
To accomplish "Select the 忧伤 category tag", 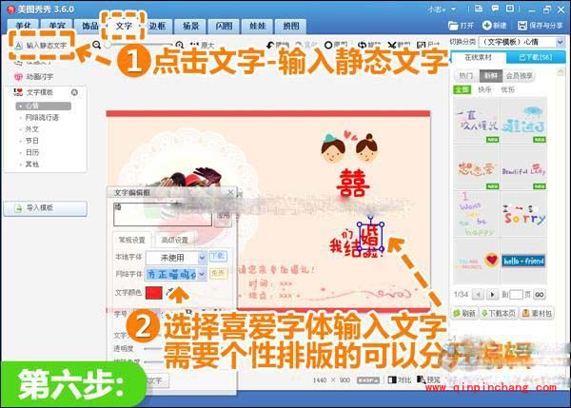I will [507, 89].
